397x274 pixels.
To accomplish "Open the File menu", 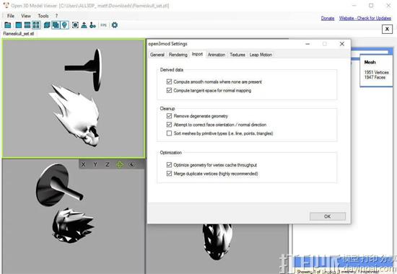I will coord(11,16).
